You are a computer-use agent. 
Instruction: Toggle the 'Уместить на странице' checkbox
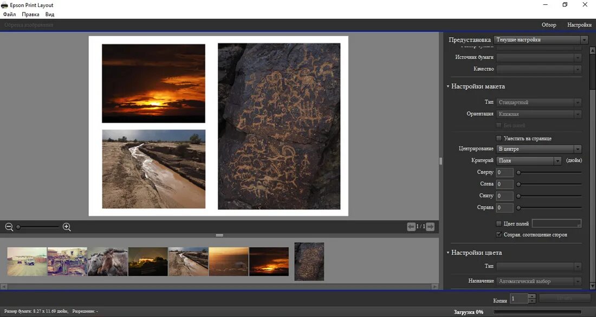498,138
